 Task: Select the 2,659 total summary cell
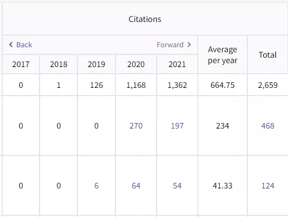tap(268, 85)
